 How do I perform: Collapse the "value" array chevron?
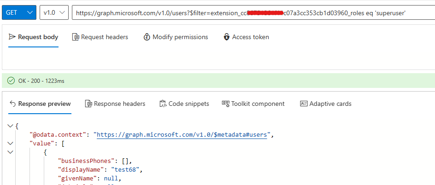pos(11,144)
